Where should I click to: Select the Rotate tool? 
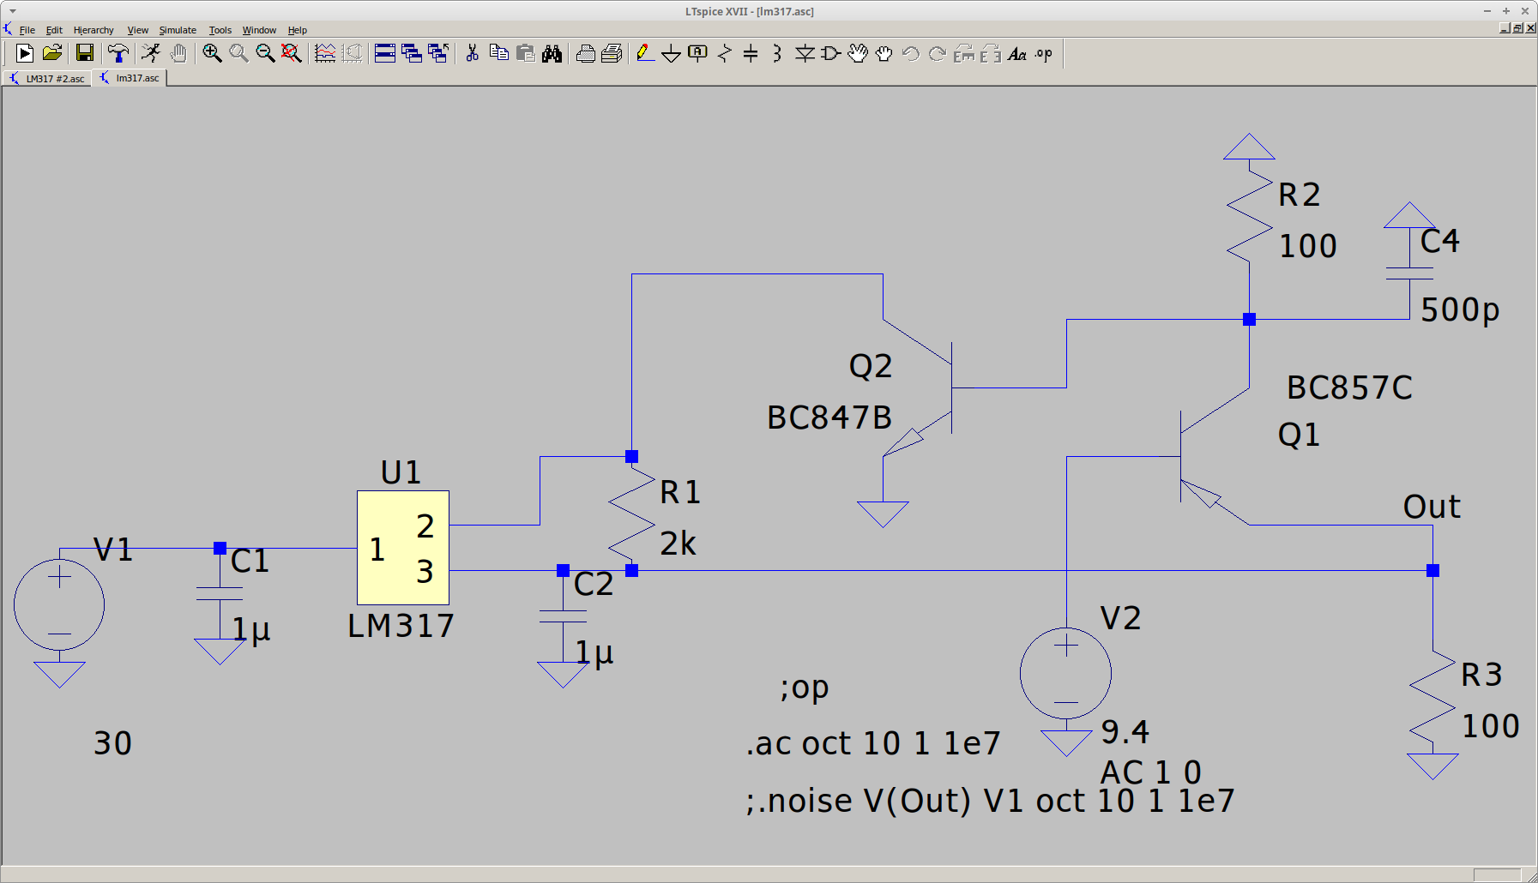(x=964, y=53)
